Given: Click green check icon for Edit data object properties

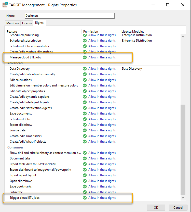Looking at the screenshot, I should pos(85,91).
